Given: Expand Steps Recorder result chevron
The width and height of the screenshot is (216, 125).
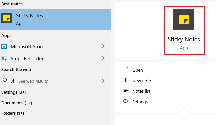Looking at the screenshot, I should coord(103,58).
